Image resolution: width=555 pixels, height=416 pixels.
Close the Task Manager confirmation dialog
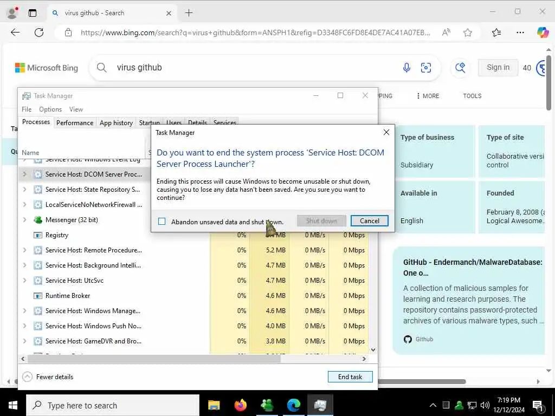[x=386, y=132]
